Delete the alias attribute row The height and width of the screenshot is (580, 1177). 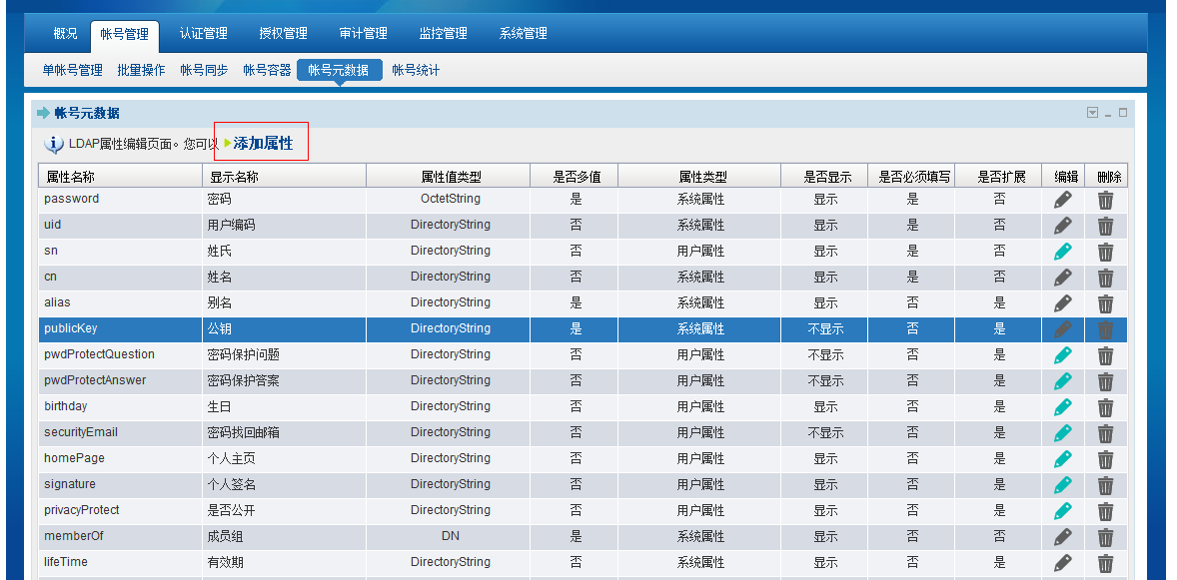click(1105, 303)
